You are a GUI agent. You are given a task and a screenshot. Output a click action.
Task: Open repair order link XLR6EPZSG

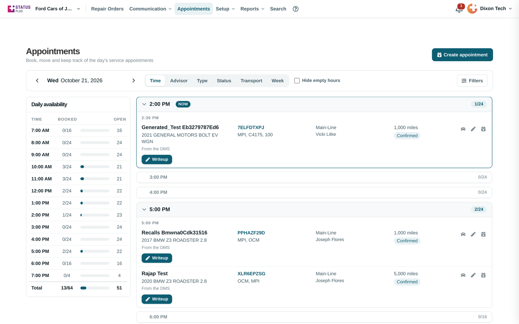[x=251, y=273]
